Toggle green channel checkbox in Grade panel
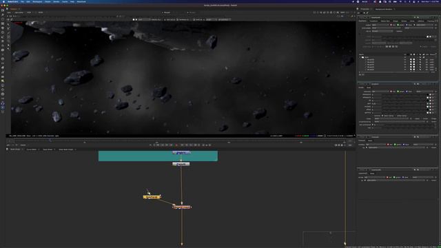 coord(398,92)
